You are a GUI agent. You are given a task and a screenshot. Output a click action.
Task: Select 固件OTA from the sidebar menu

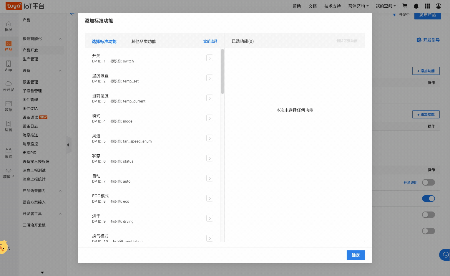click(30, 108)
